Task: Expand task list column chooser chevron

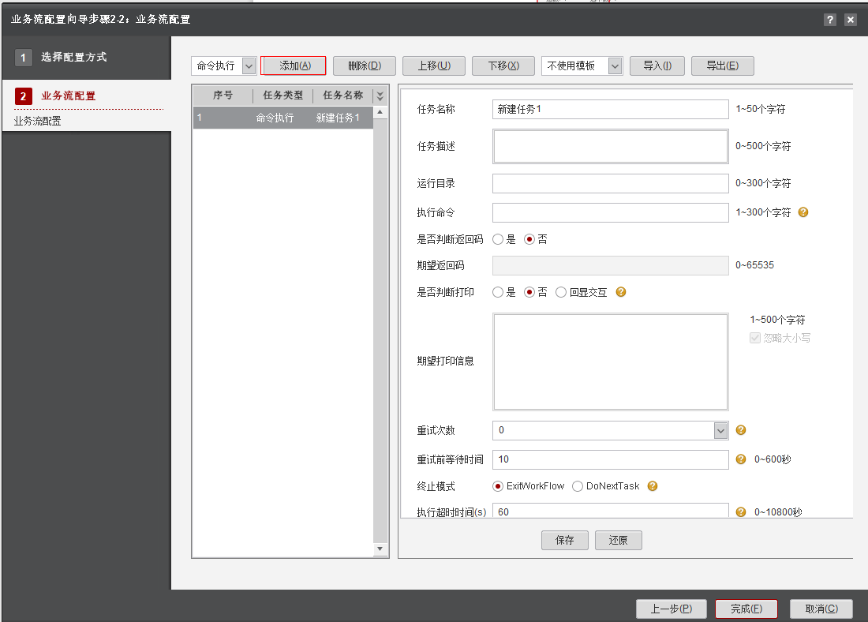Action: 380,96
